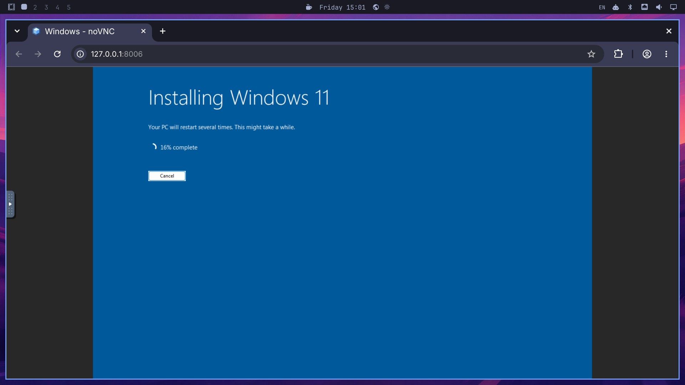Open Bluetooth settings icon

tap(630, 7)
